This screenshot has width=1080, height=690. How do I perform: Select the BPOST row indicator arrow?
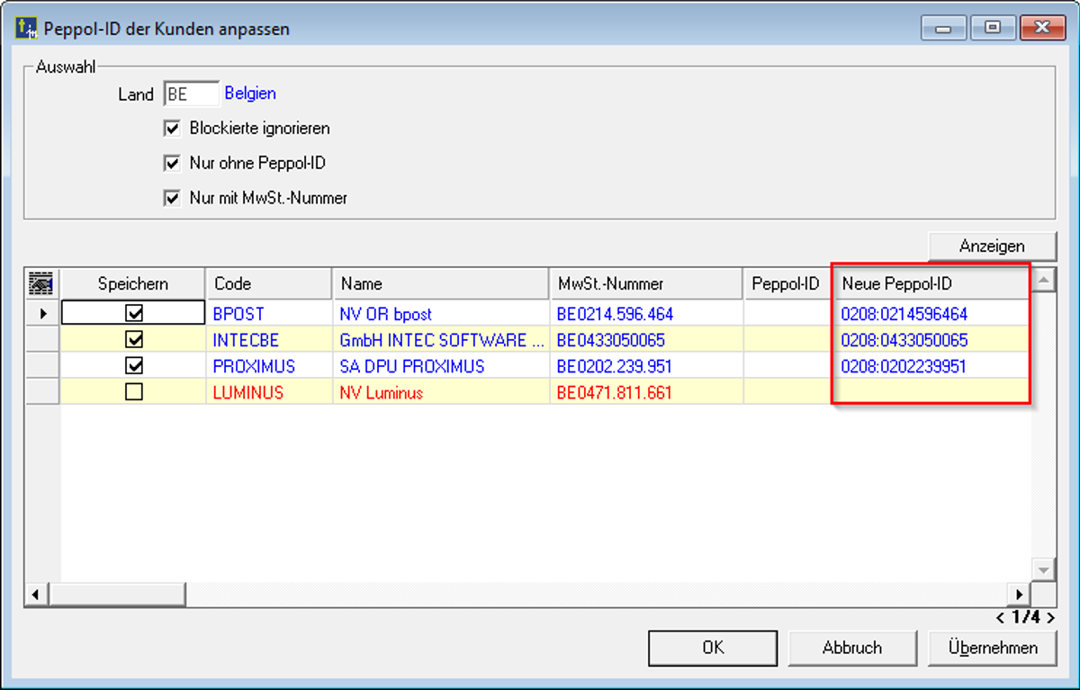coord(41,313)
